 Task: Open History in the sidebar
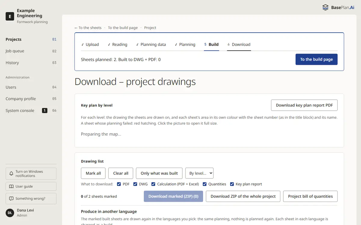(x=31, y=63)
